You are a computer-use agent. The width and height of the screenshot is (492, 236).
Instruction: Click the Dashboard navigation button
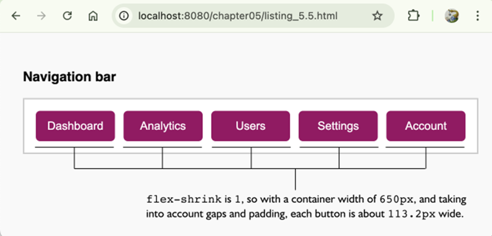75,126
